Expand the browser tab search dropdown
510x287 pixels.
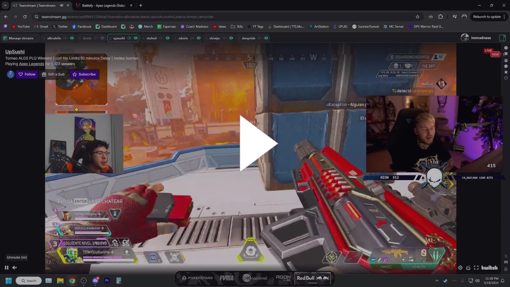click(5, 5)
